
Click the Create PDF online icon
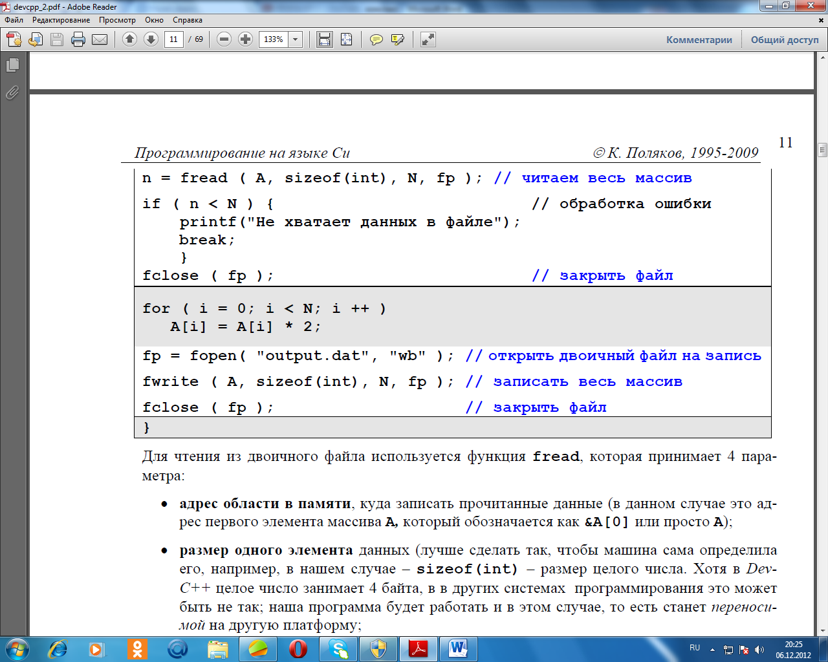14,39
